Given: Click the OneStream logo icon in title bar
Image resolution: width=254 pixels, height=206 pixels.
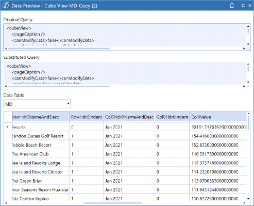Looking at the screenshot, I should click(6, 6).
